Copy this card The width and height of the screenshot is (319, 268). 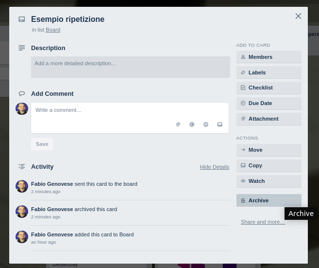point(269,166)
